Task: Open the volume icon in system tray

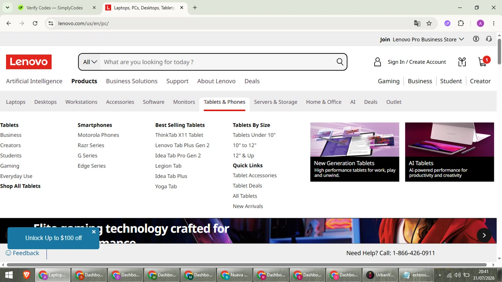Action: click(x=457, y=275)
